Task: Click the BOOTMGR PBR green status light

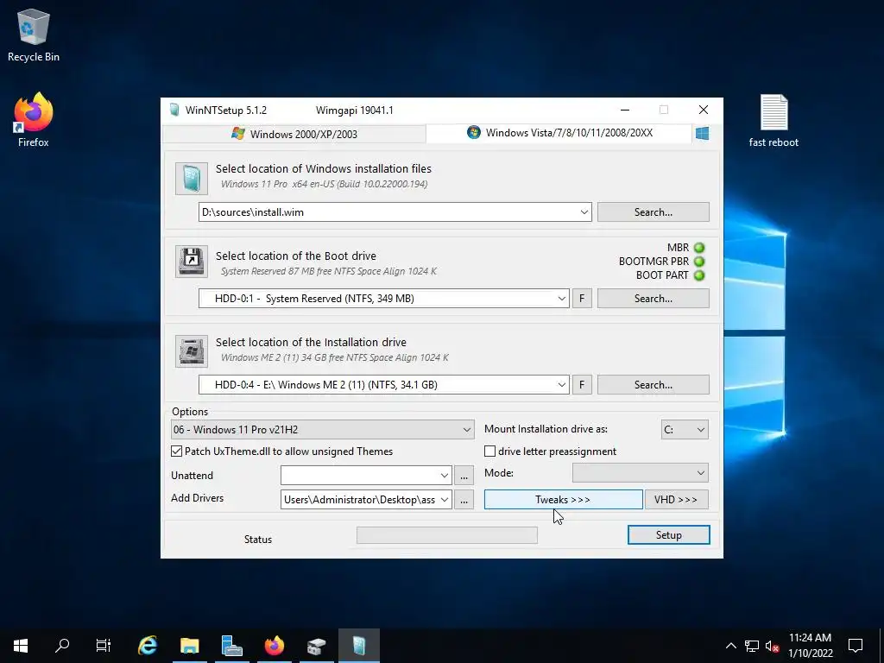Action: [699, 262]
